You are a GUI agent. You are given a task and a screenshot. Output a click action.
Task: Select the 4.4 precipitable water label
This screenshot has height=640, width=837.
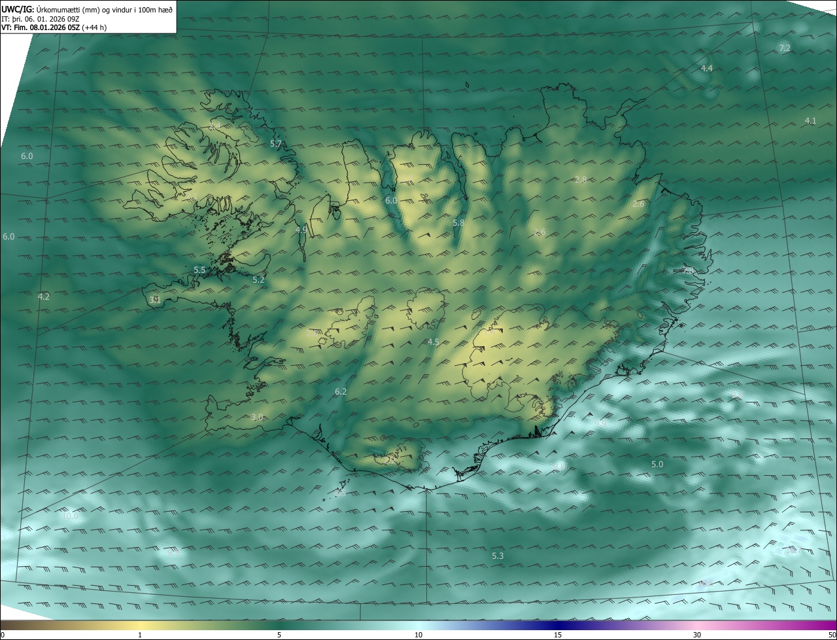pos(706,68)
